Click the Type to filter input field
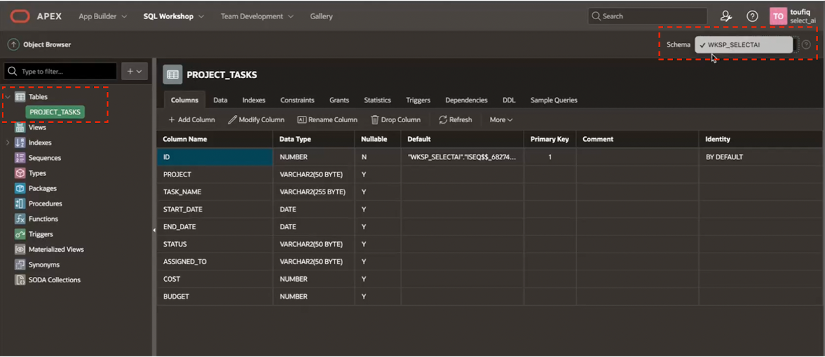This screenshot has height=357, width=825. (66, 71)
